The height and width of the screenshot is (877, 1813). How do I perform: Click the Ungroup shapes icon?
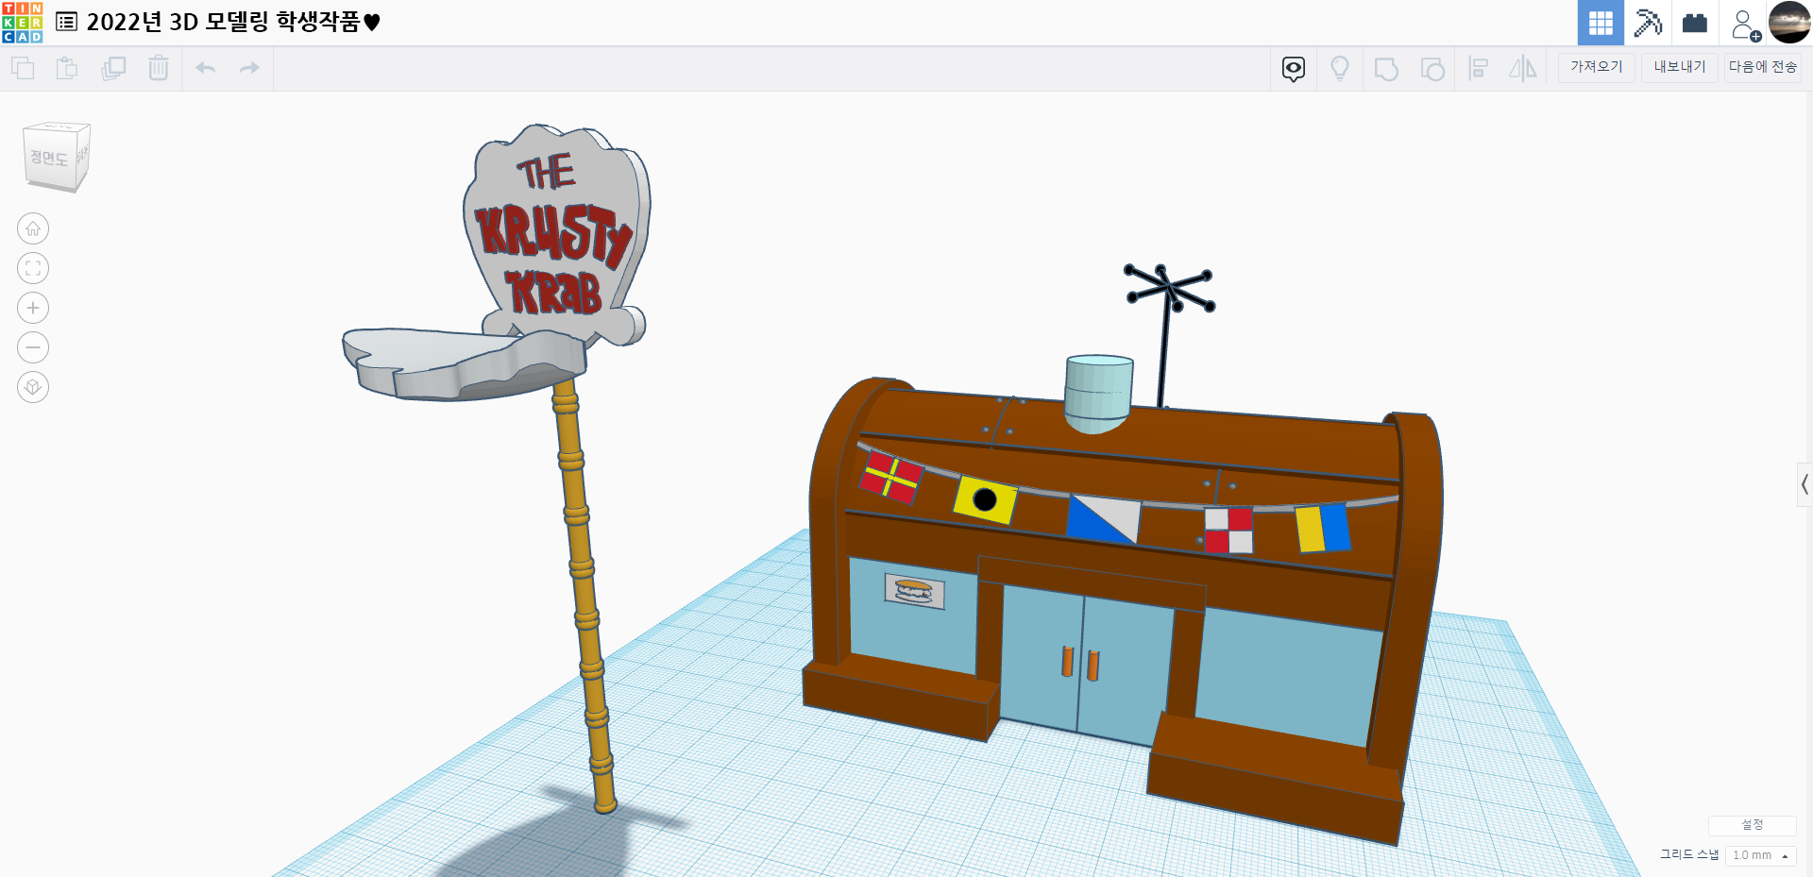point(1432,69)
